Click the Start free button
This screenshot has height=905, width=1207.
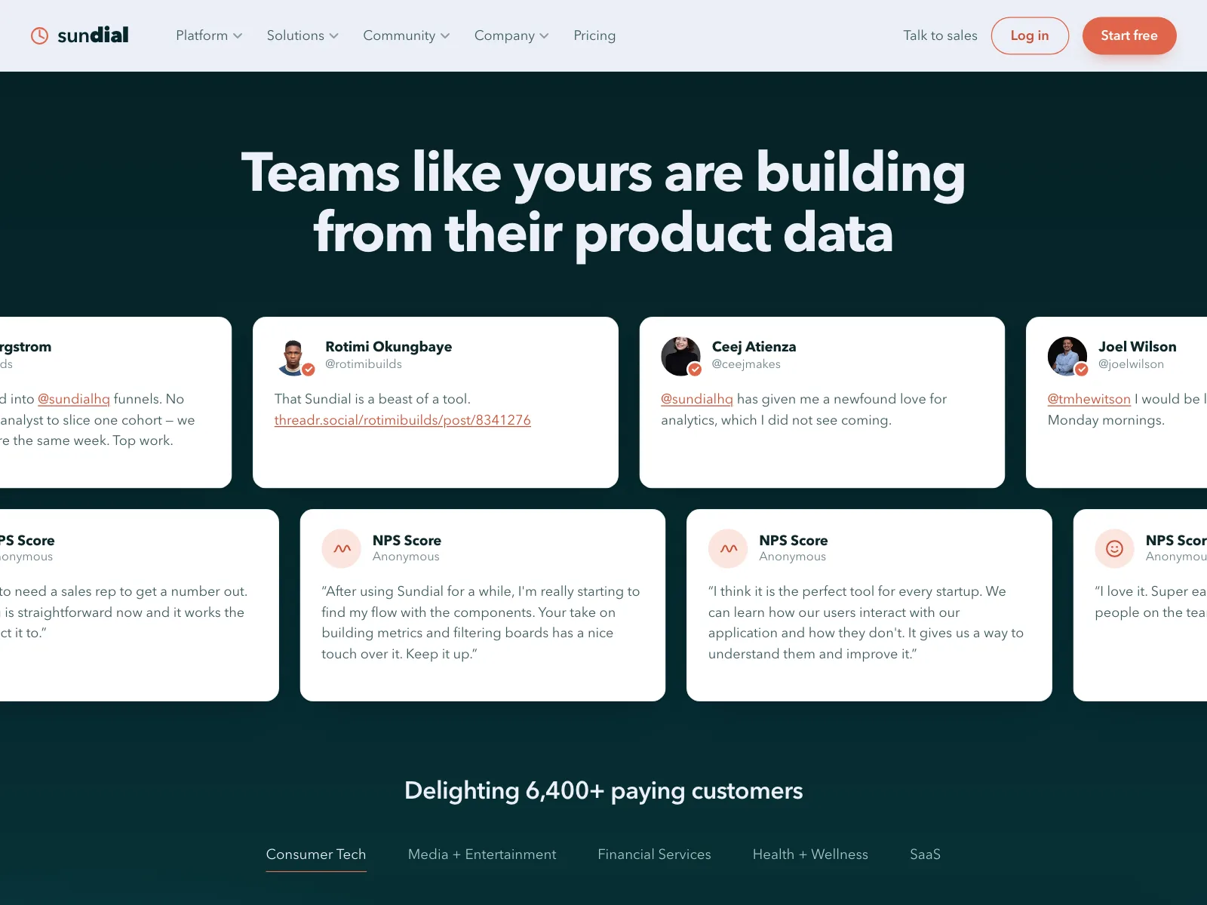1129,35
